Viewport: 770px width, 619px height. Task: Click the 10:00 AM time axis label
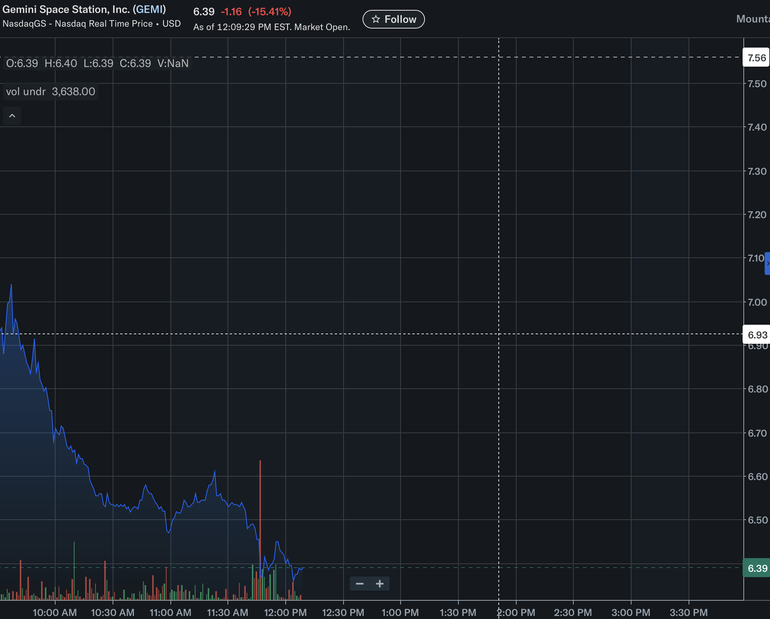coord(55,613)
